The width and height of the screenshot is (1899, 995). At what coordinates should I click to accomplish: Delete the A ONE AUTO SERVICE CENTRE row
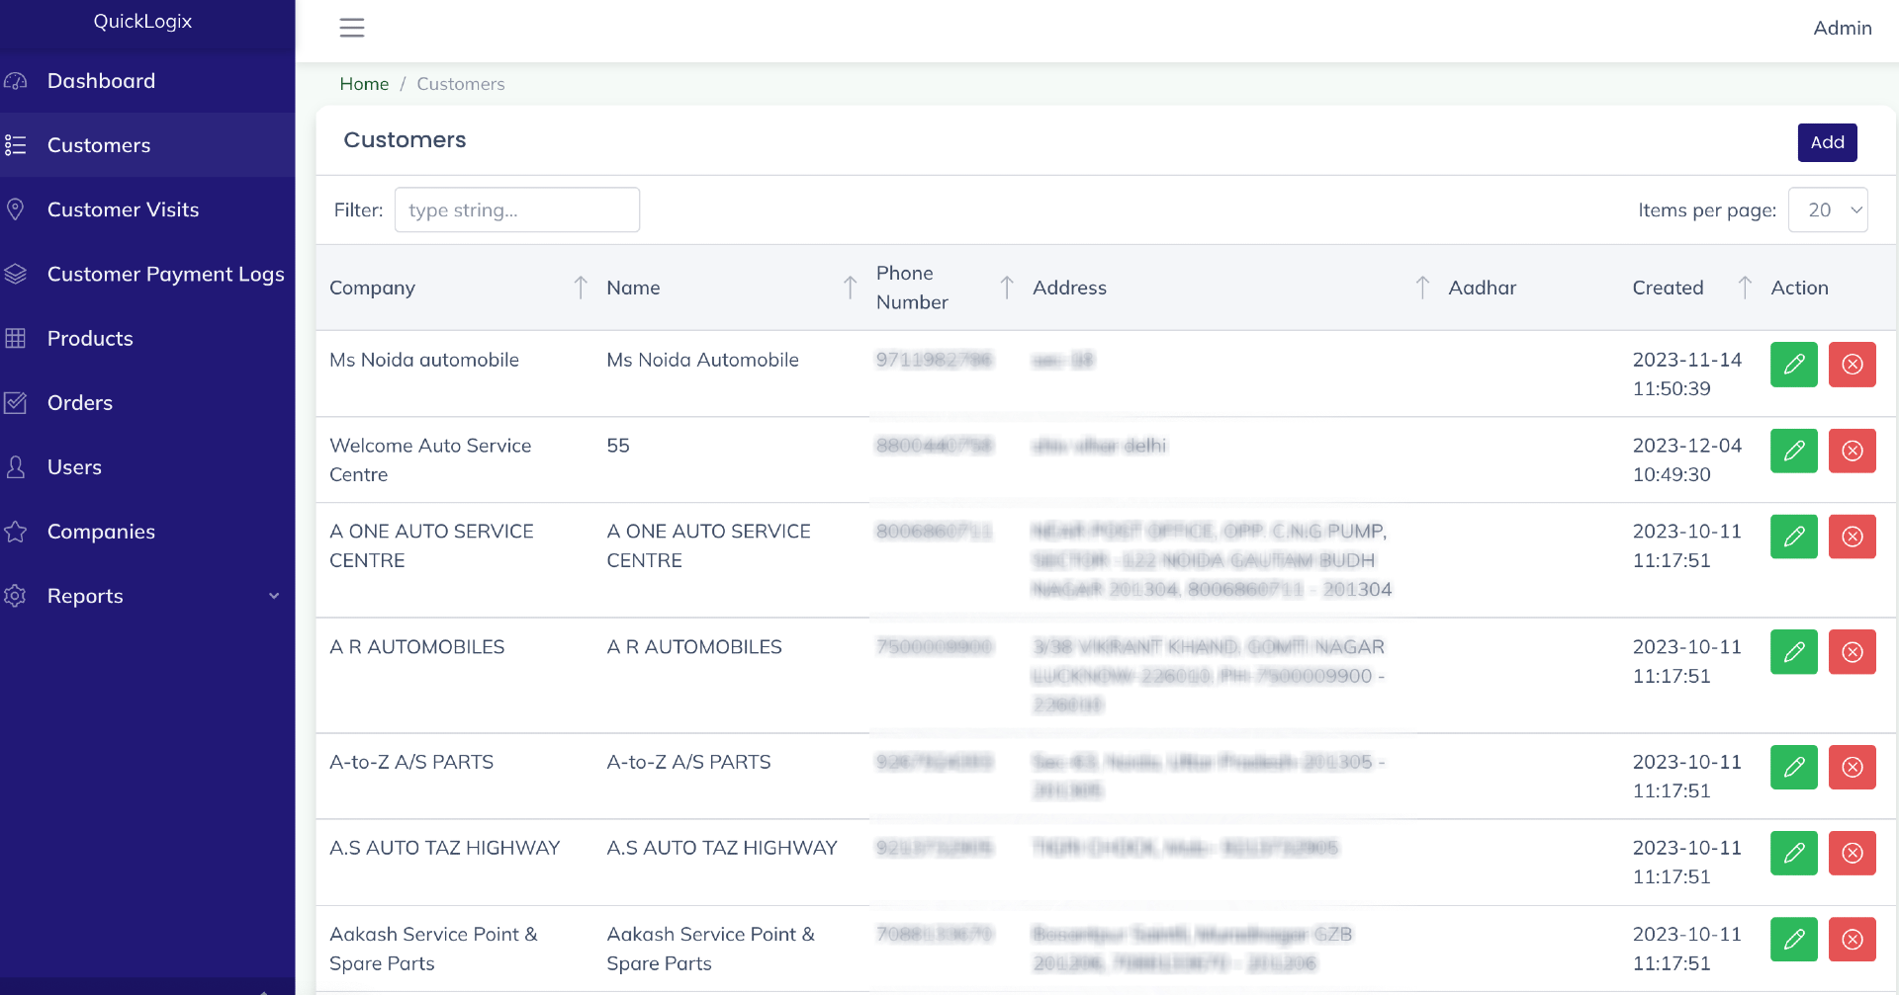(x=1852, y=537)
